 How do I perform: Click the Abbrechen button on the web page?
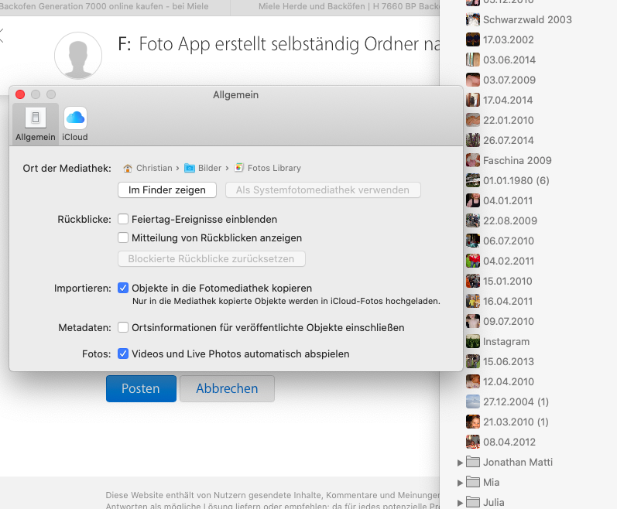click(x=227, y=388)
